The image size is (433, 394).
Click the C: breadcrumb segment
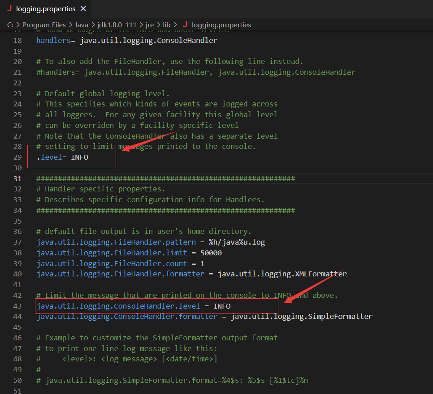tap(10, 25)
